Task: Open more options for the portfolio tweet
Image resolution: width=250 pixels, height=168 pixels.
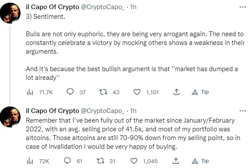Action: point(243,111)
